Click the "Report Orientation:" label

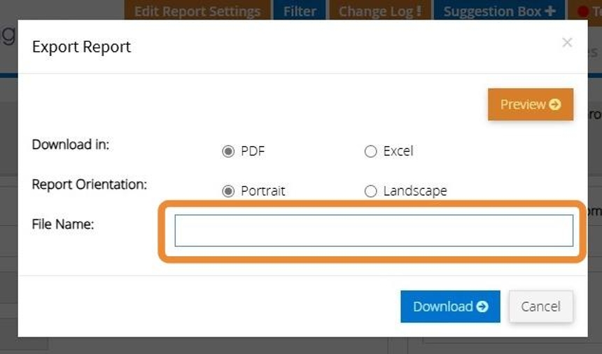(x=90, y=185)
